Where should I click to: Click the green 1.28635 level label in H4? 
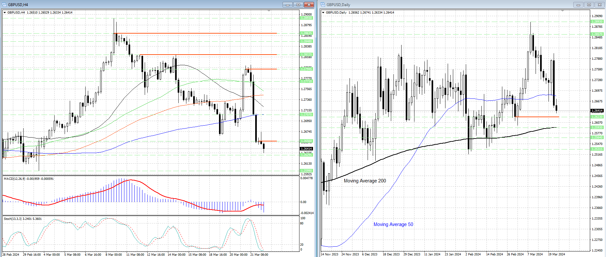(x=306, y=33)
